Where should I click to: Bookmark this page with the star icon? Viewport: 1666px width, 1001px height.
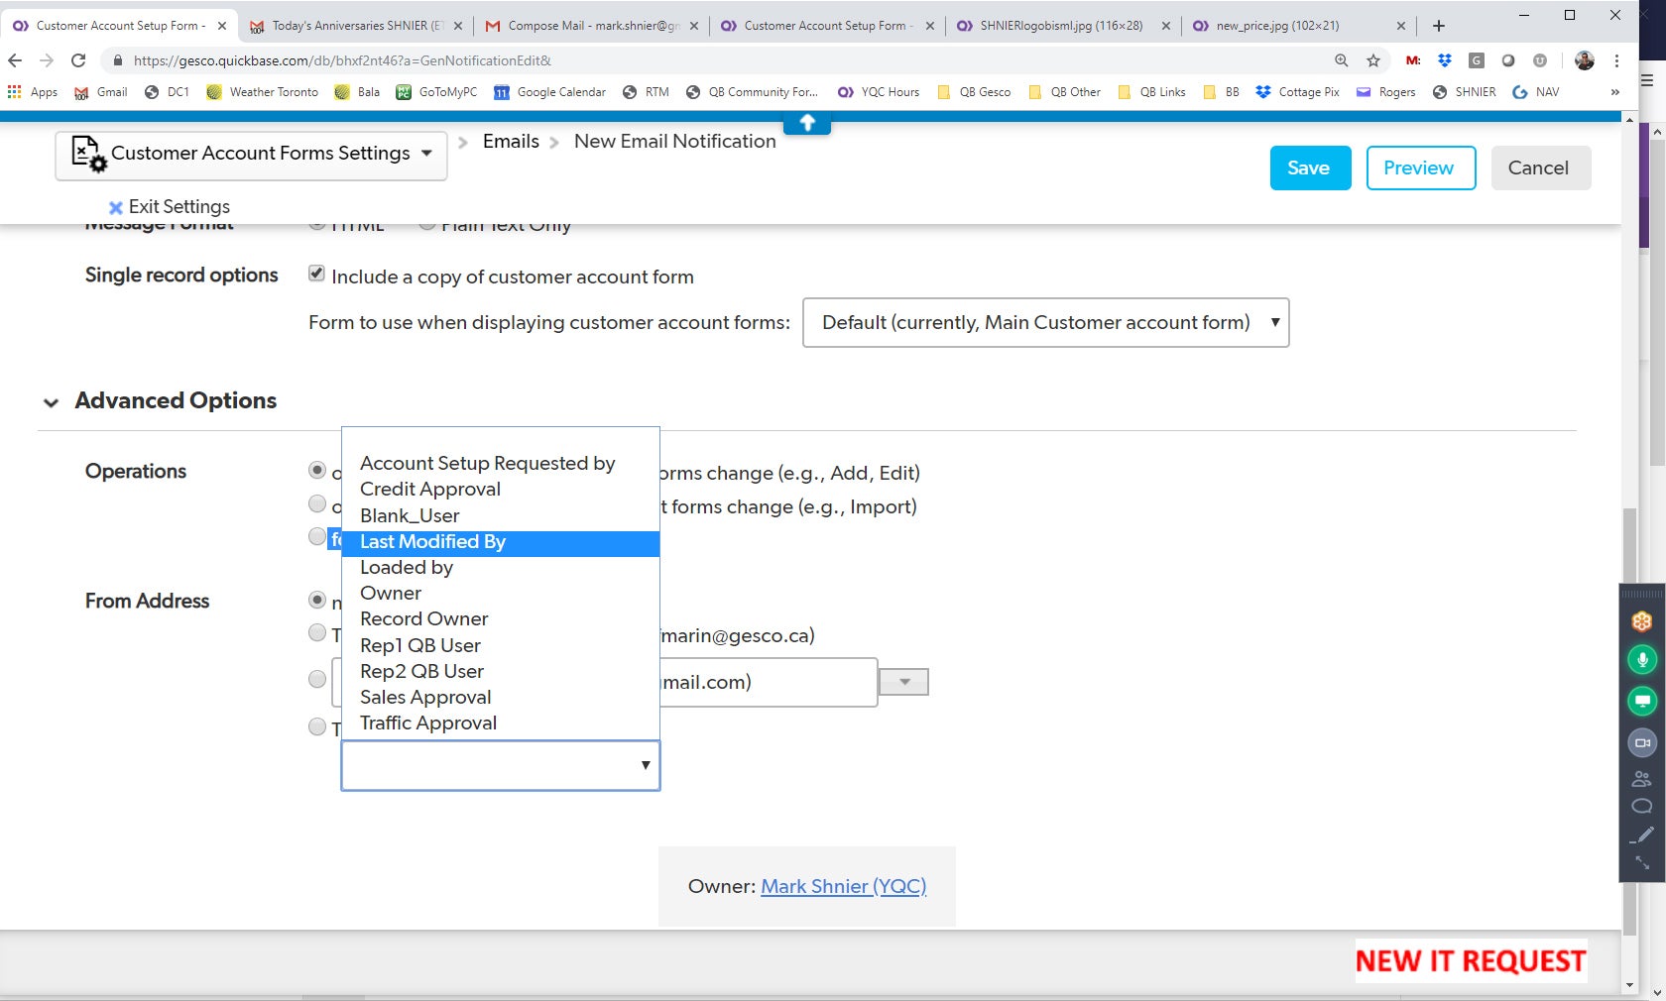click(x=1373, y=60)
